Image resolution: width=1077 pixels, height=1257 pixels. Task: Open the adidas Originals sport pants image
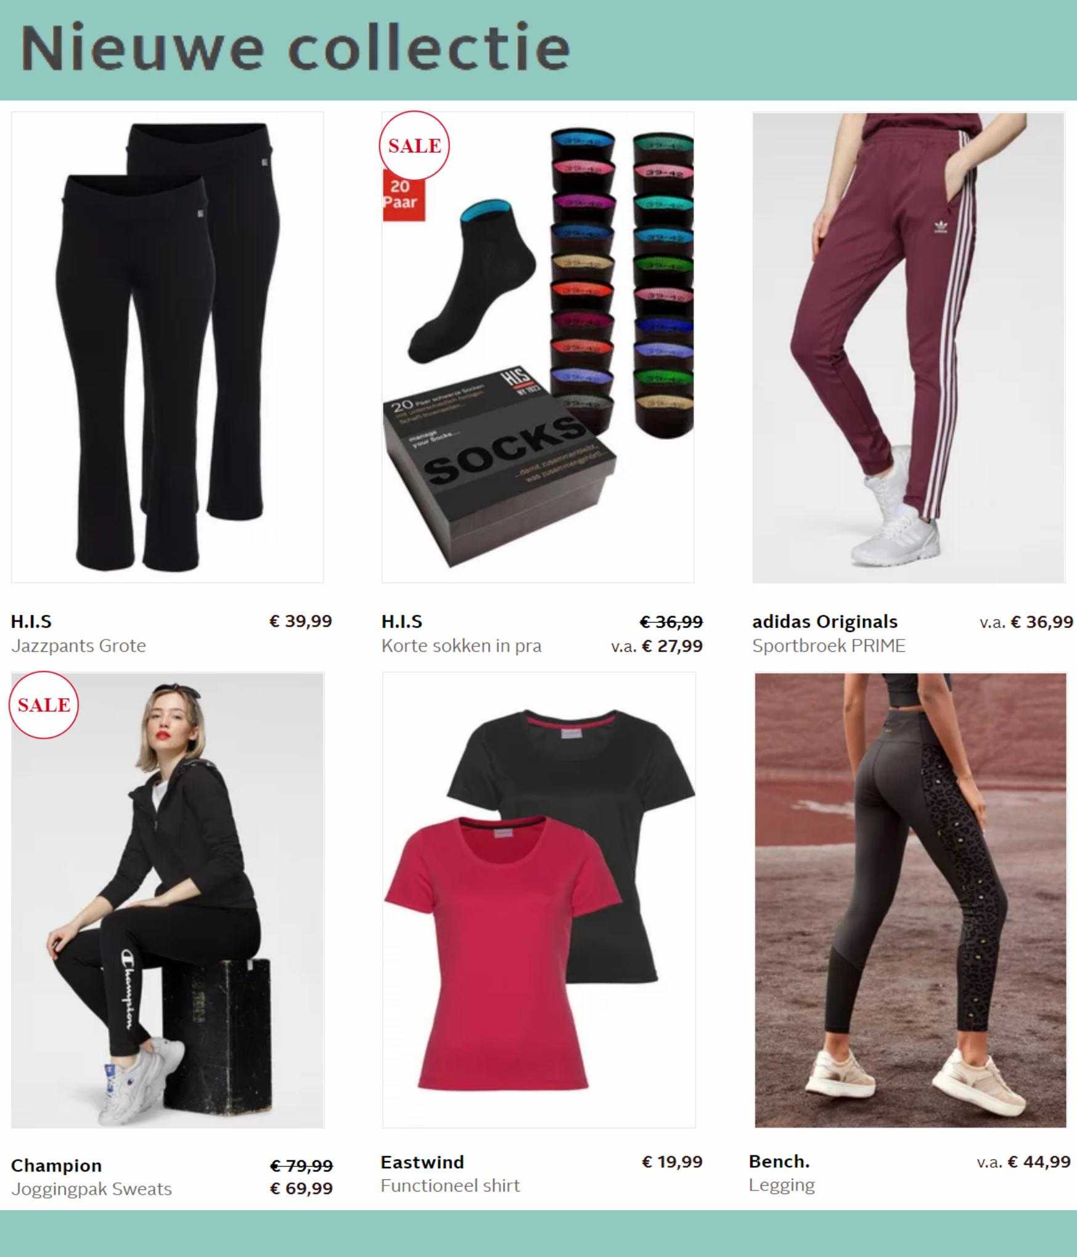[908, 347]
